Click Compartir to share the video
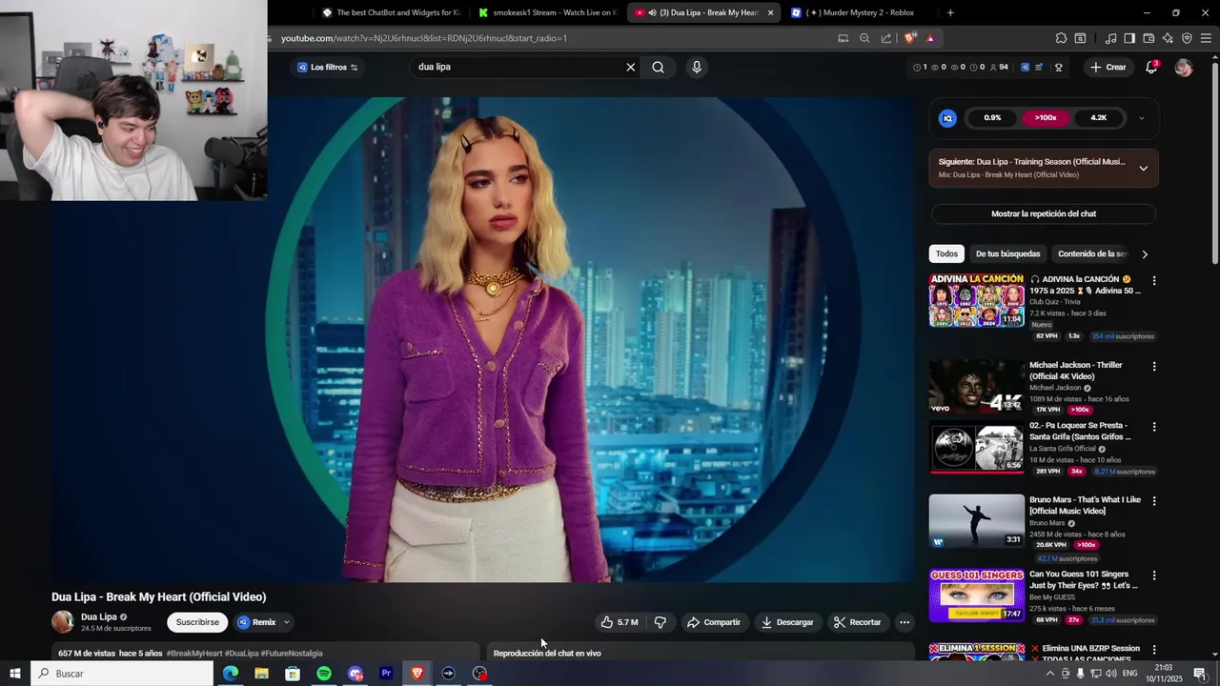1220x686 pixels. pyautogui.click(x=713, y=622)
